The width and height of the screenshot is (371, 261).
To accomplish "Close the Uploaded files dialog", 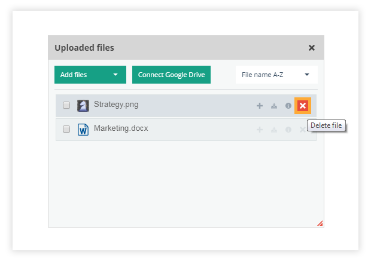I will (312, 48).
